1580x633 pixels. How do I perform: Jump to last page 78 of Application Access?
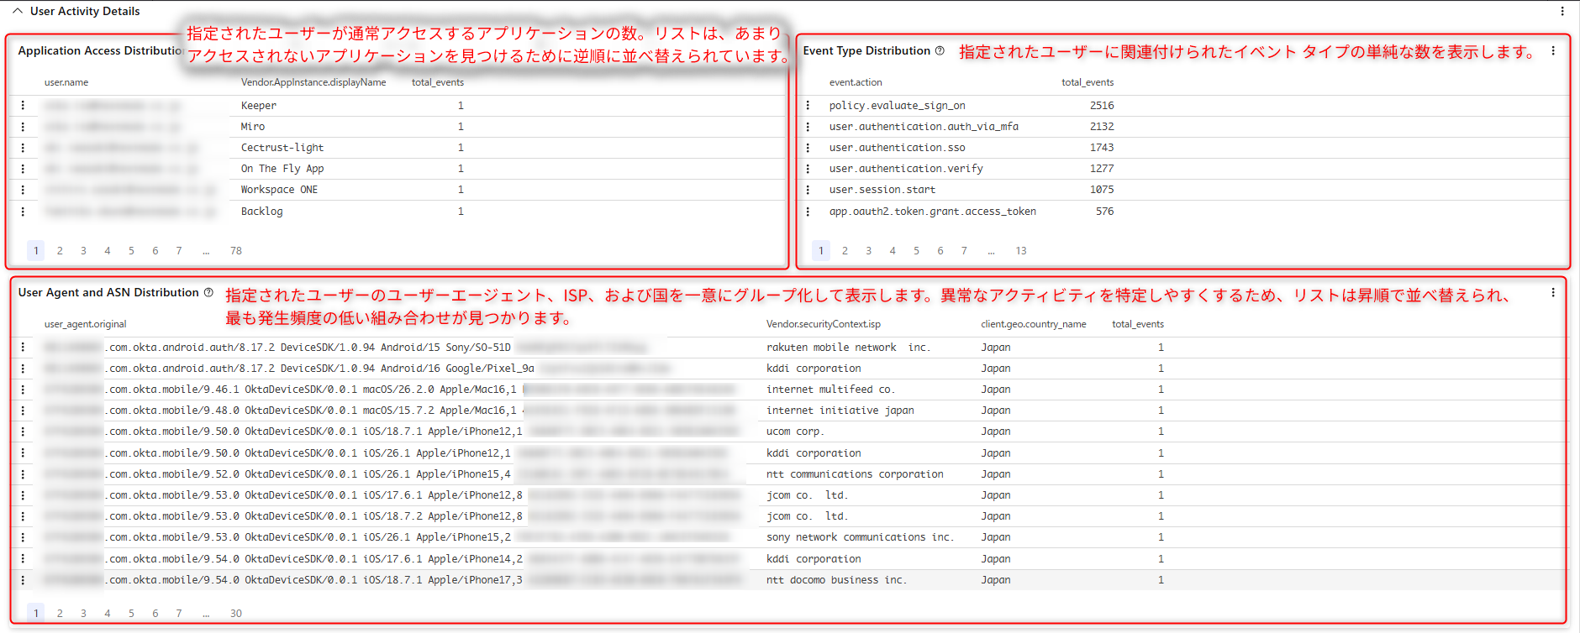pyautogui.click(x=236, y=251)
